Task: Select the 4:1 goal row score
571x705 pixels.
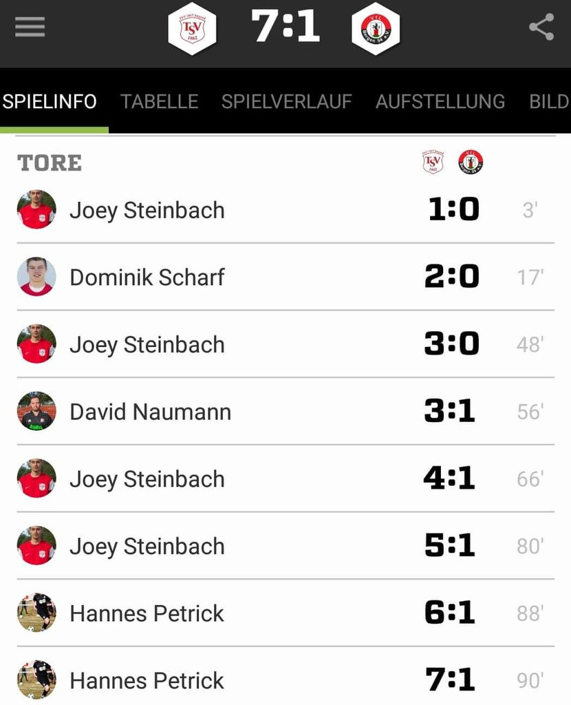Action: pyautogui.click(x=449, y=478)
